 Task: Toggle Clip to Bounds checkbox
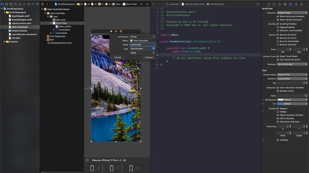pyautogui.click(x=278, y=119)
